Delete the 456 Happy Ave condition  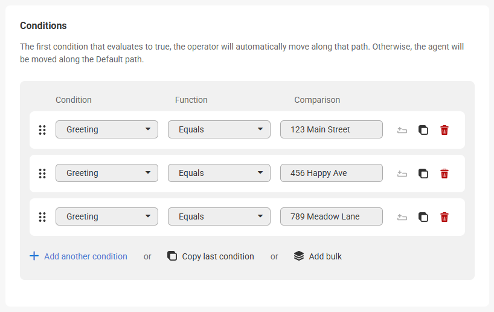444,174
